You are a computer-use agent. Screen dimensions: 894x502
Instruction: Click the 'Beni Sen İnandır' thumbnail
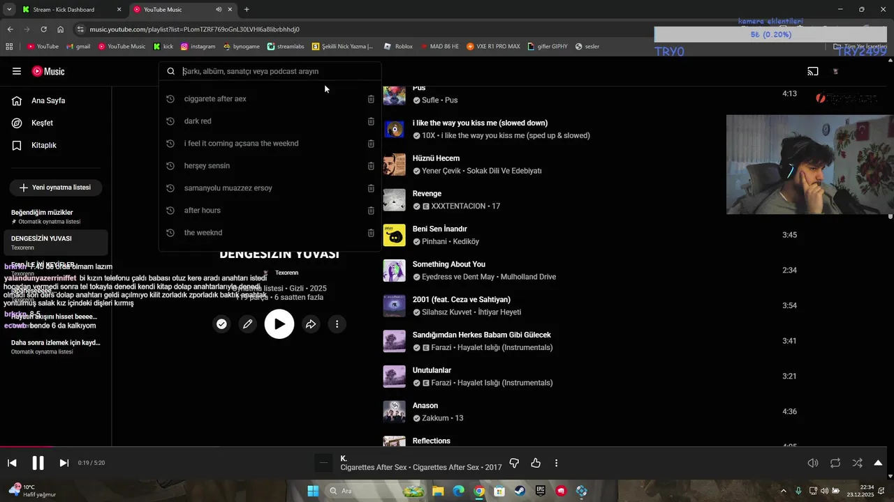395,236
